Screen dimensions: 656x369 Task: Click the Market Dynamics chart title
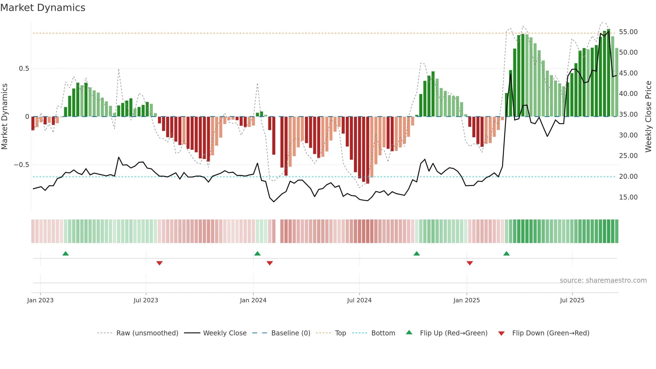point(43,8)
